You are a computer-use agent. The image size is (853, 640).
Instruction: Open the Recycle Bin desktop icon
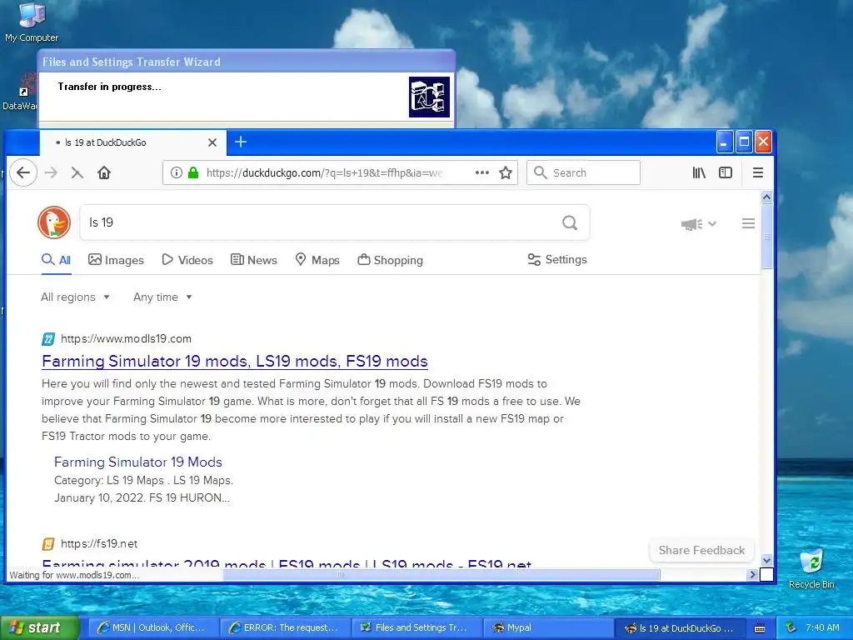pos(811,568)
